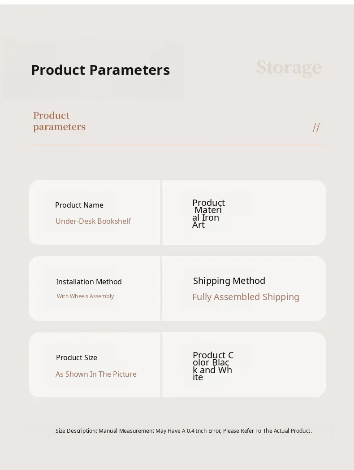Screen dimensions: 354x470
Task: Click the horizontal divider under the subheading
Action: 177,146
